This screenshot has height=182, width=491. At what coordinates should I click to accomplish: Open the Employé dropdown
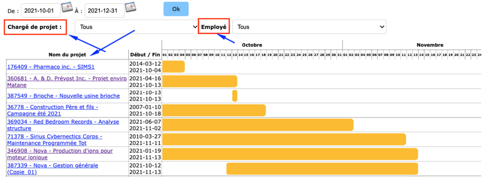tap(309, 27)
